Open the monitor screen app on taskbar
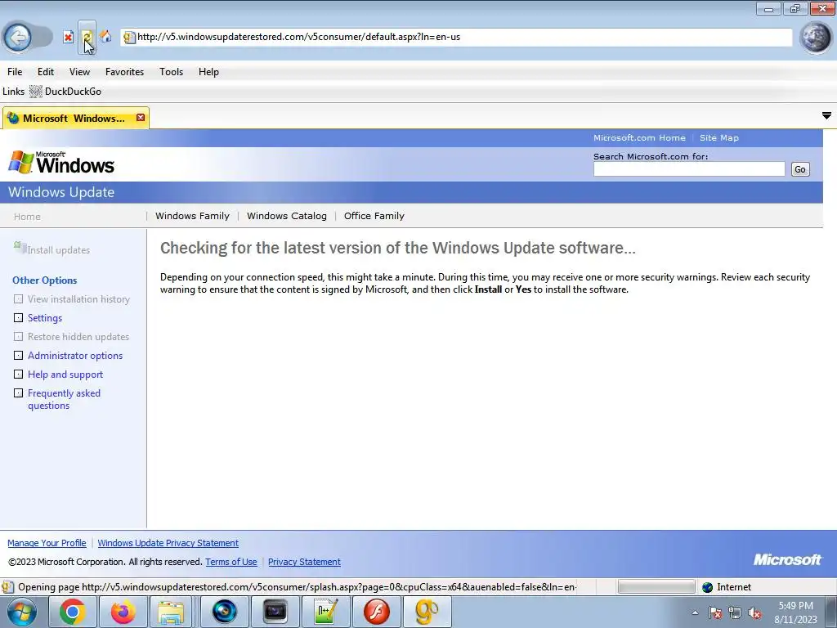837x628 pixels. click(275, 612)
